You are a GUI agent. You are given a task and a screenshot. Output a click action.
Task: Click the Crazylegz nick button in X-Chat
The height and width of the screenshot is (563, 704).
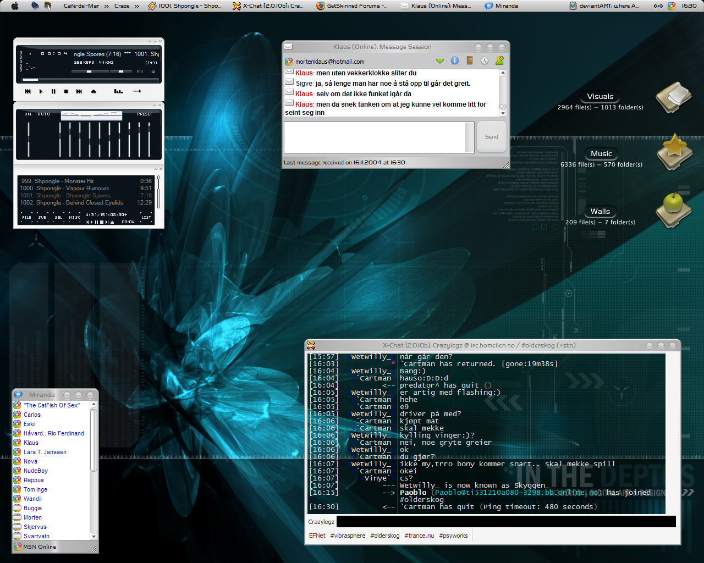pos(321,522)
